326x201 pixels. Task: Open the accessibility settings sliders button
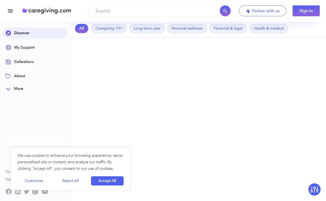coord(314,189)
